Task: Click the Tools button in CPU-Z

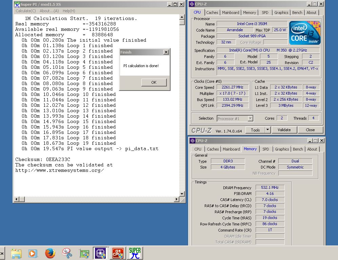Action: [x=255, y=130]
